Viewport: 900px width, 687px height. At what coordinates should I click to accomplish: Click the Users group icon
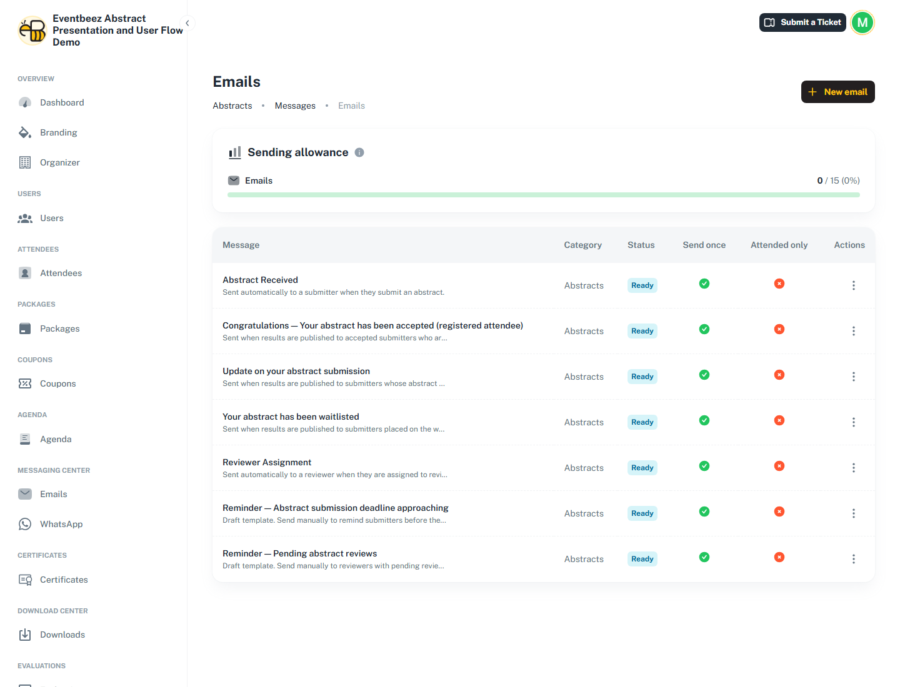pyautogui.click(x=25, y=218)
